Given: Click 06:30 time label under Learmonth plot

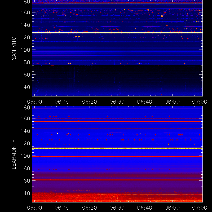Looking at the screenshot, I should click(117, 208).
